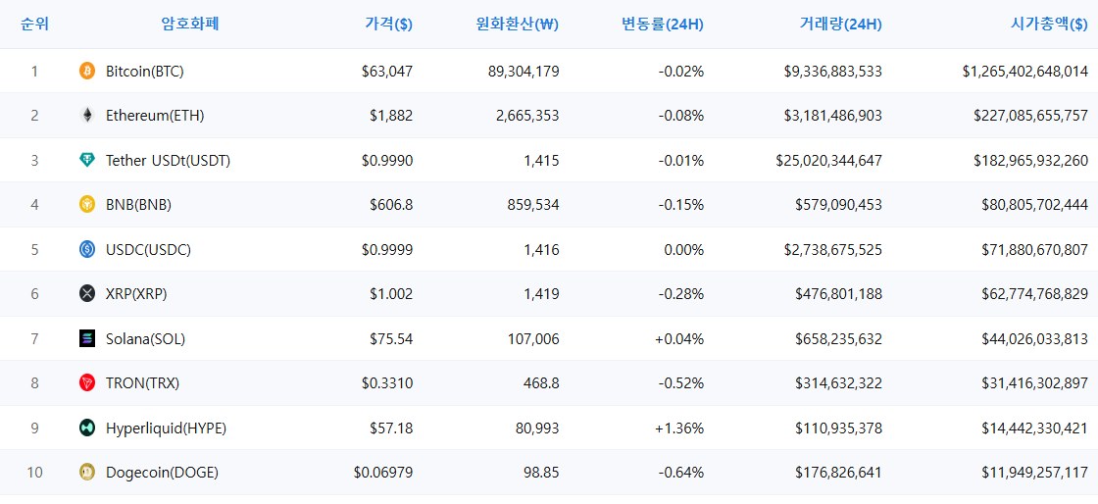
Task: Click the won value 859,534
Action: pyautogui.click(x=533, y=205)
